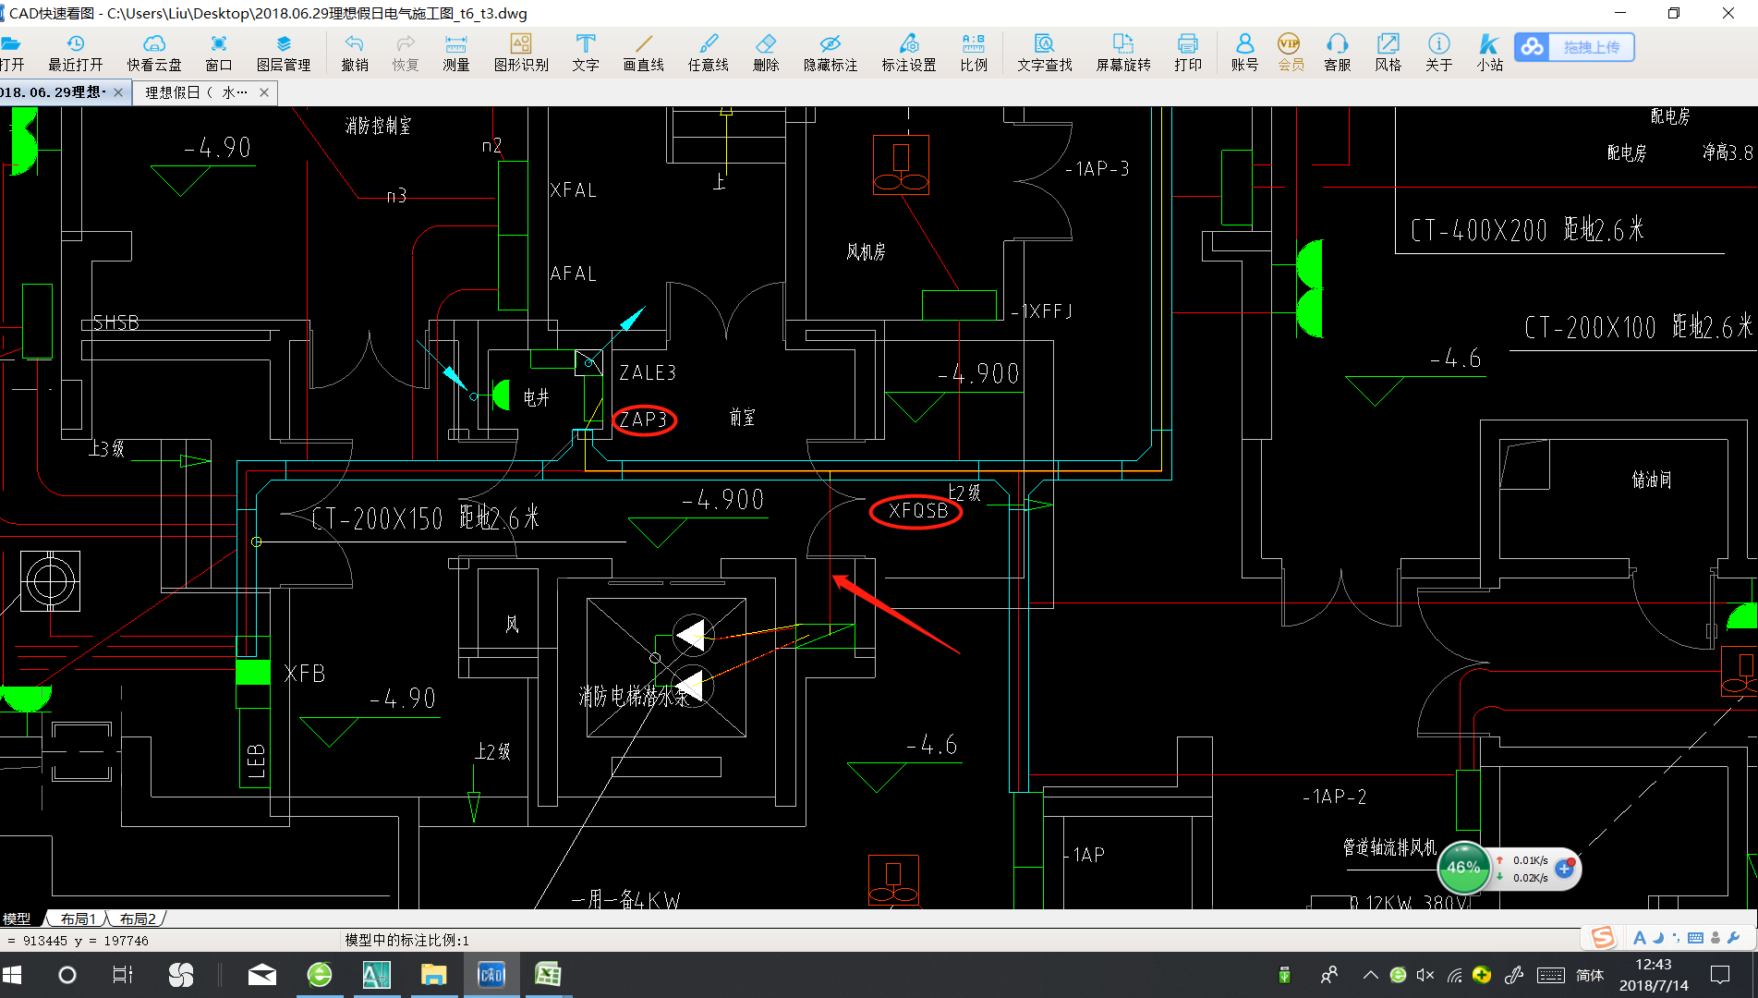Open the Mail app on taskbar
Screen dimensions: 1758x998
(262, 975)
